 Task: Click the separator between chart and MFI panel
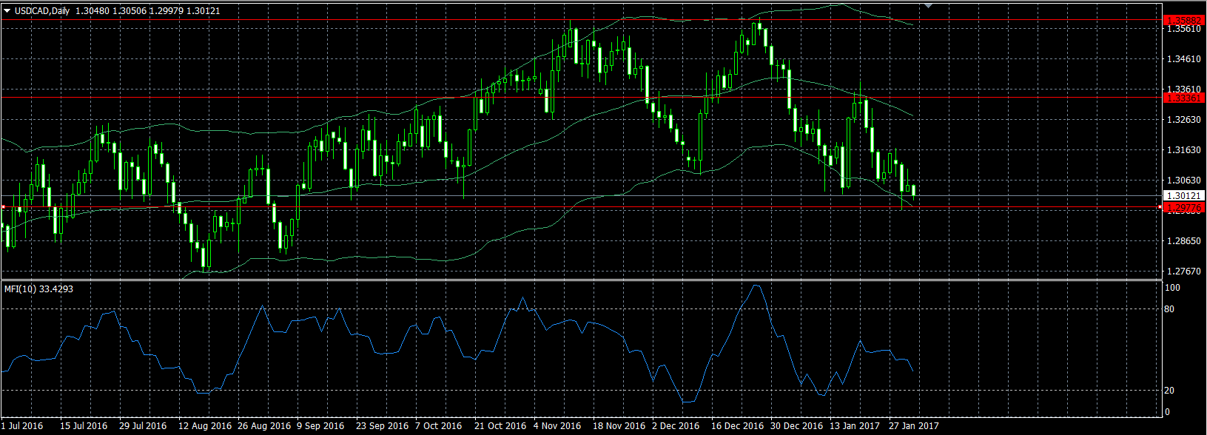coord(577,280)
